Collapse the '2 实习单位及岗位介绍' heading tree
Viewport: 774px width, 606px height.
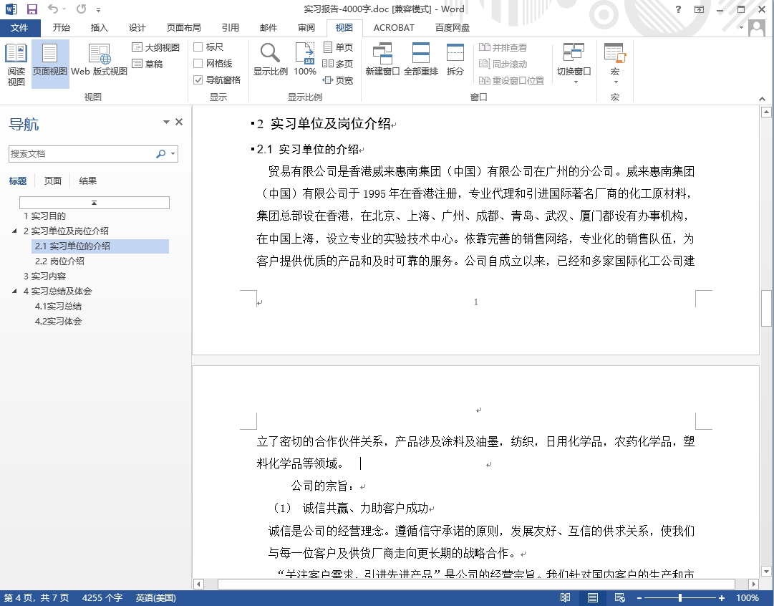coord(15,231)
